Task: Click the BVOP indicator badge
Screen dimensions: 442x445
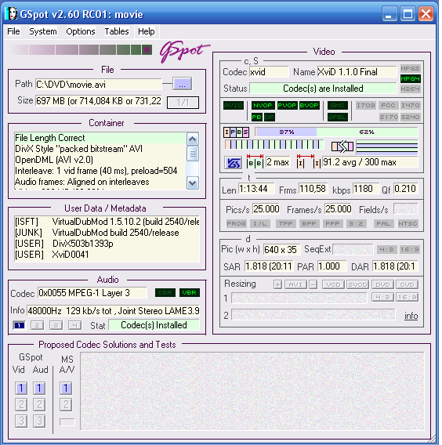Action: pos(309,105)
